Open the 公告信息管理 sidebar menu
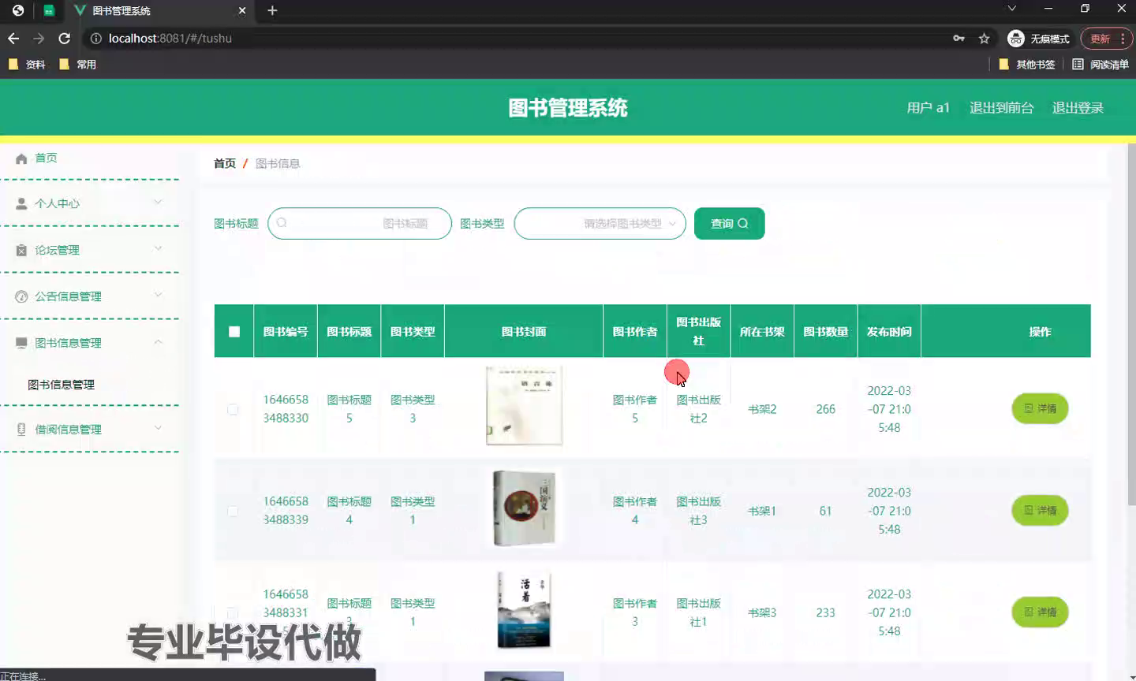The height and width of the screenshot is (681, 1136). point(90,296)
